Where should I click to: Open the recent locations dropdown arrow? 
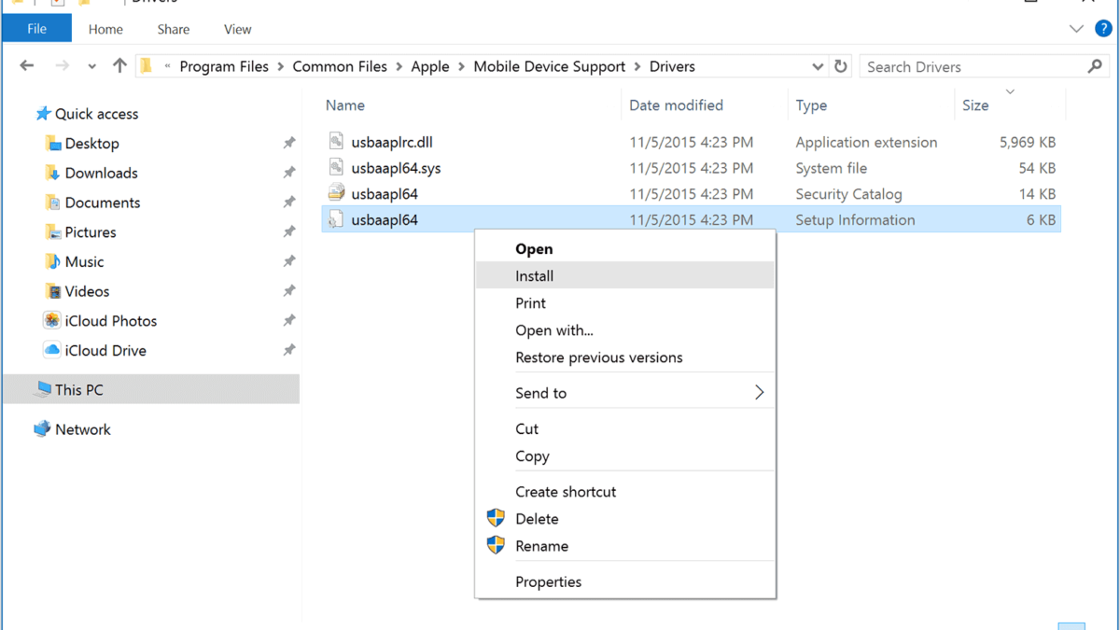click(x=91, y=66)
